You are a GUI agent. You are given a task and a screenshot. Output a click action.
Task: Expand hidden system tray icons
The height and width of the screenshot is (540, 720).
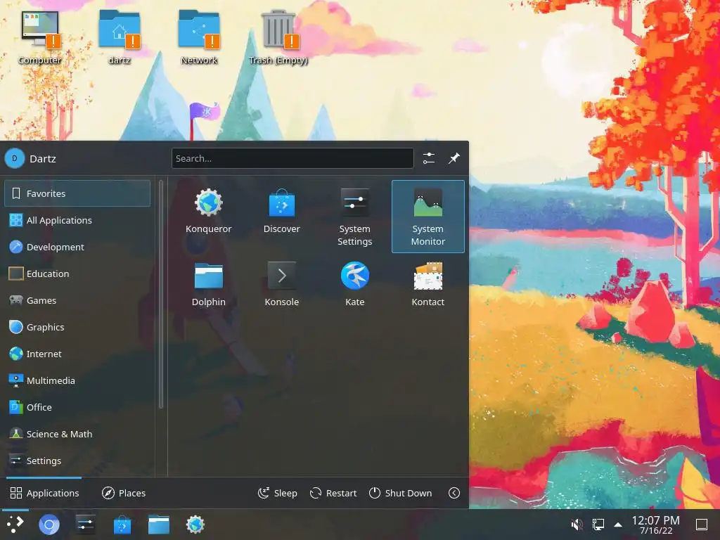click(x=618, y=525)
